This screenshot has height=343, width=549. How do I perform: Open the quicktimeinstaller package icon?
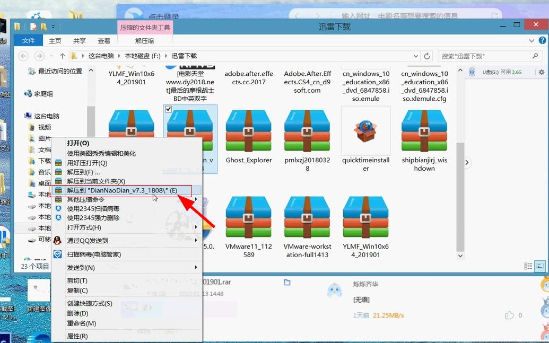[365, 130]
